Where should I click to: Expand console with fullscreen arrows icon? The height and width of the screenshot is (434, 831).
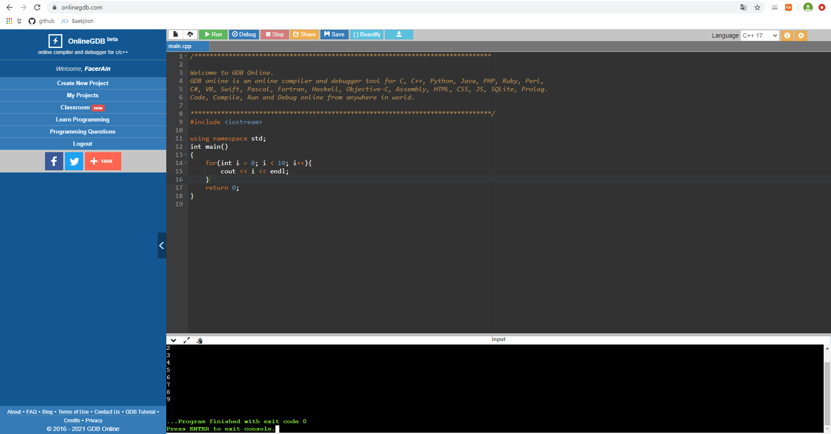point(187,340)
